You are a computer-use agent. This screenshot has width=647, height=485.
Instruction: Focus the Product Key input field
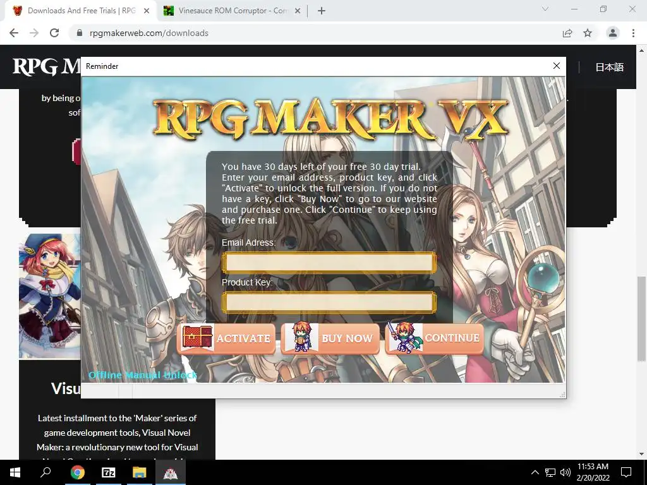click(x=329, y=302)
